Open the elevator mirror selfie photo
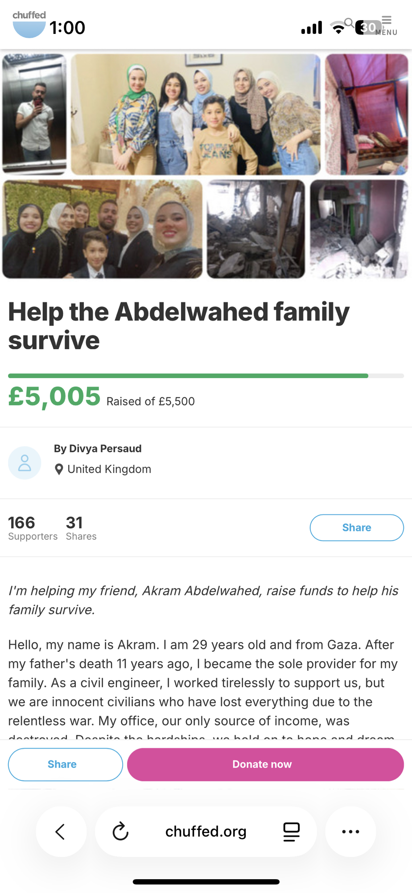The image size is (412, 893). pos(34,114)
